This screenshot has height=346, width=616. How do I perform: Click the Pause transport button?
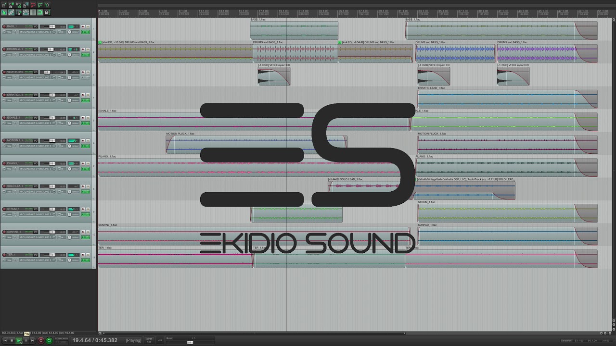click(26, 341)
